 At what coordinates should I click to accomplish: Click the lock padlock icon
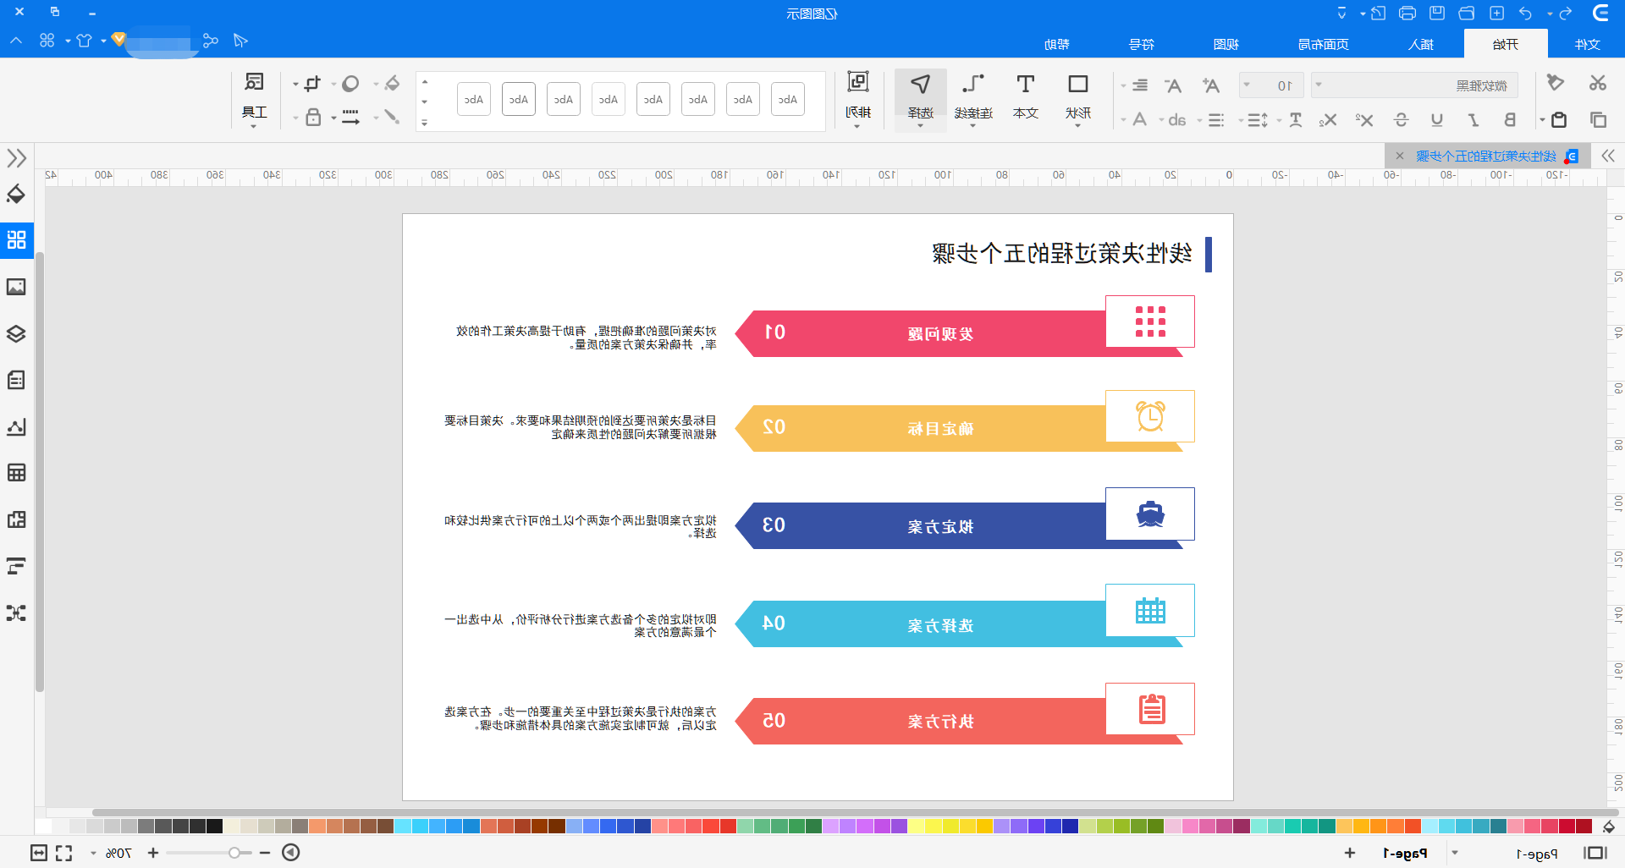pyautogui.click(x=312, y=117)
